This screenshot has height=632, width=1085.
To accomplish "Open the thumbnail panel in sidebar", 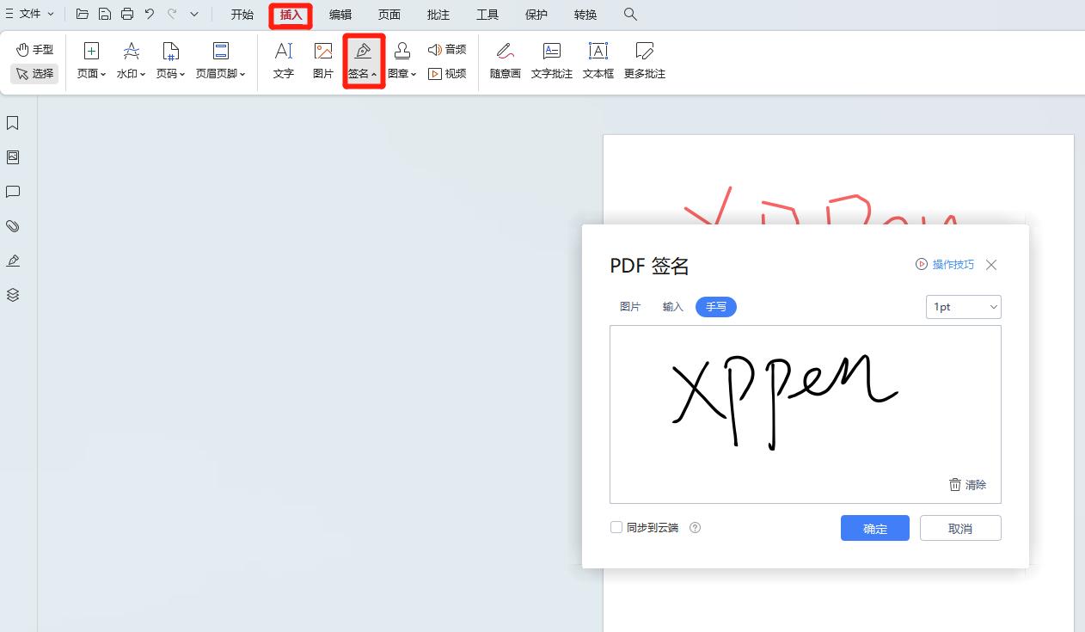I will pyautogui.click(x=13, y=157).
